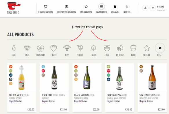Open Hayashi Honten link under Sky Conqueror
The image size is (169, 114).
coord(146,101)
